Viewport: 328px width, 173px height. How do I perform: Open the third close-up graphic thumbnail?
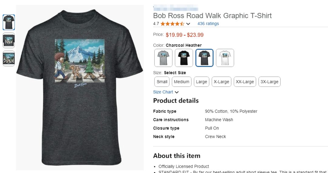click(9, 58)
